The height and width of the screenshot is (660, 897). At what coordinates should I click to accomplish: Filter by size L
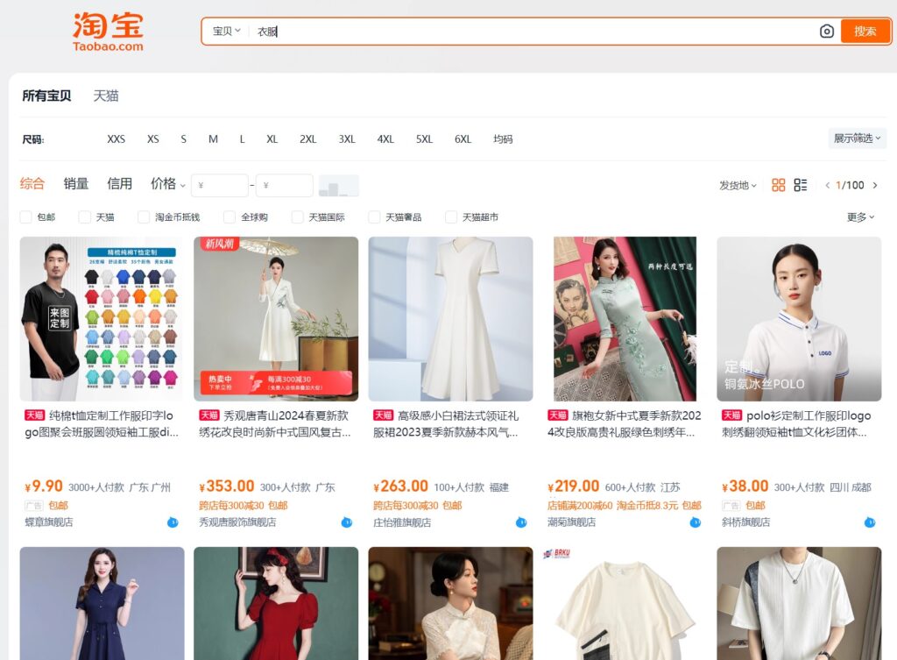coord(243,139)
